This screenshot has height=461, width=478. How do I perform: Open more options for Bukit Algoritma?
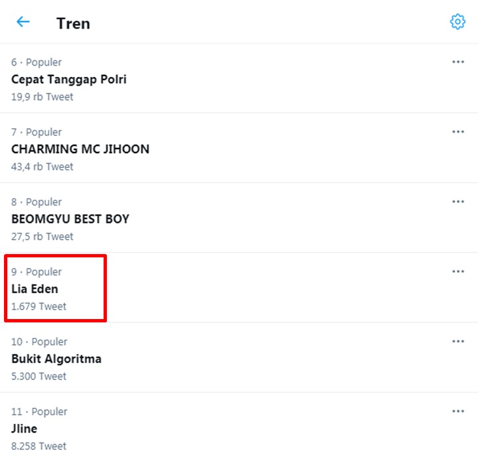pos(457,341)
